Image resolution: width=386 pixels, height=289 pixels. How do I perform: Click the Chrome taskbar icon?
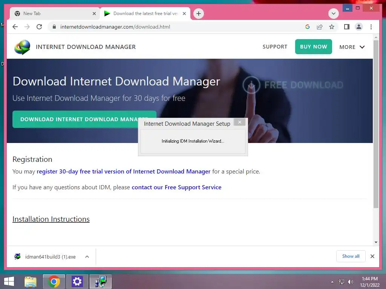(54, 281)
